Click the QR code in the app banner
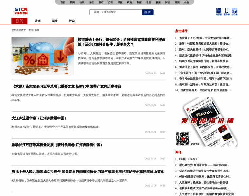Image resolution: width=249 pixels, height=196 pixels. [183, 139]
